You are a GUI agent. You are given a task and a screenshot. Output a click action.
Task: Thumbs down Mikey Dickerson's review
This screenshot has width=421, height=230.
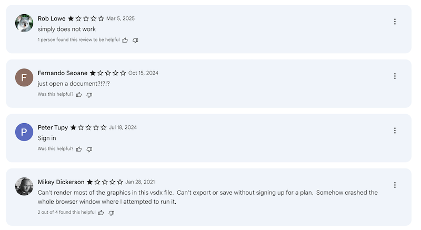[x=111, y=213]
